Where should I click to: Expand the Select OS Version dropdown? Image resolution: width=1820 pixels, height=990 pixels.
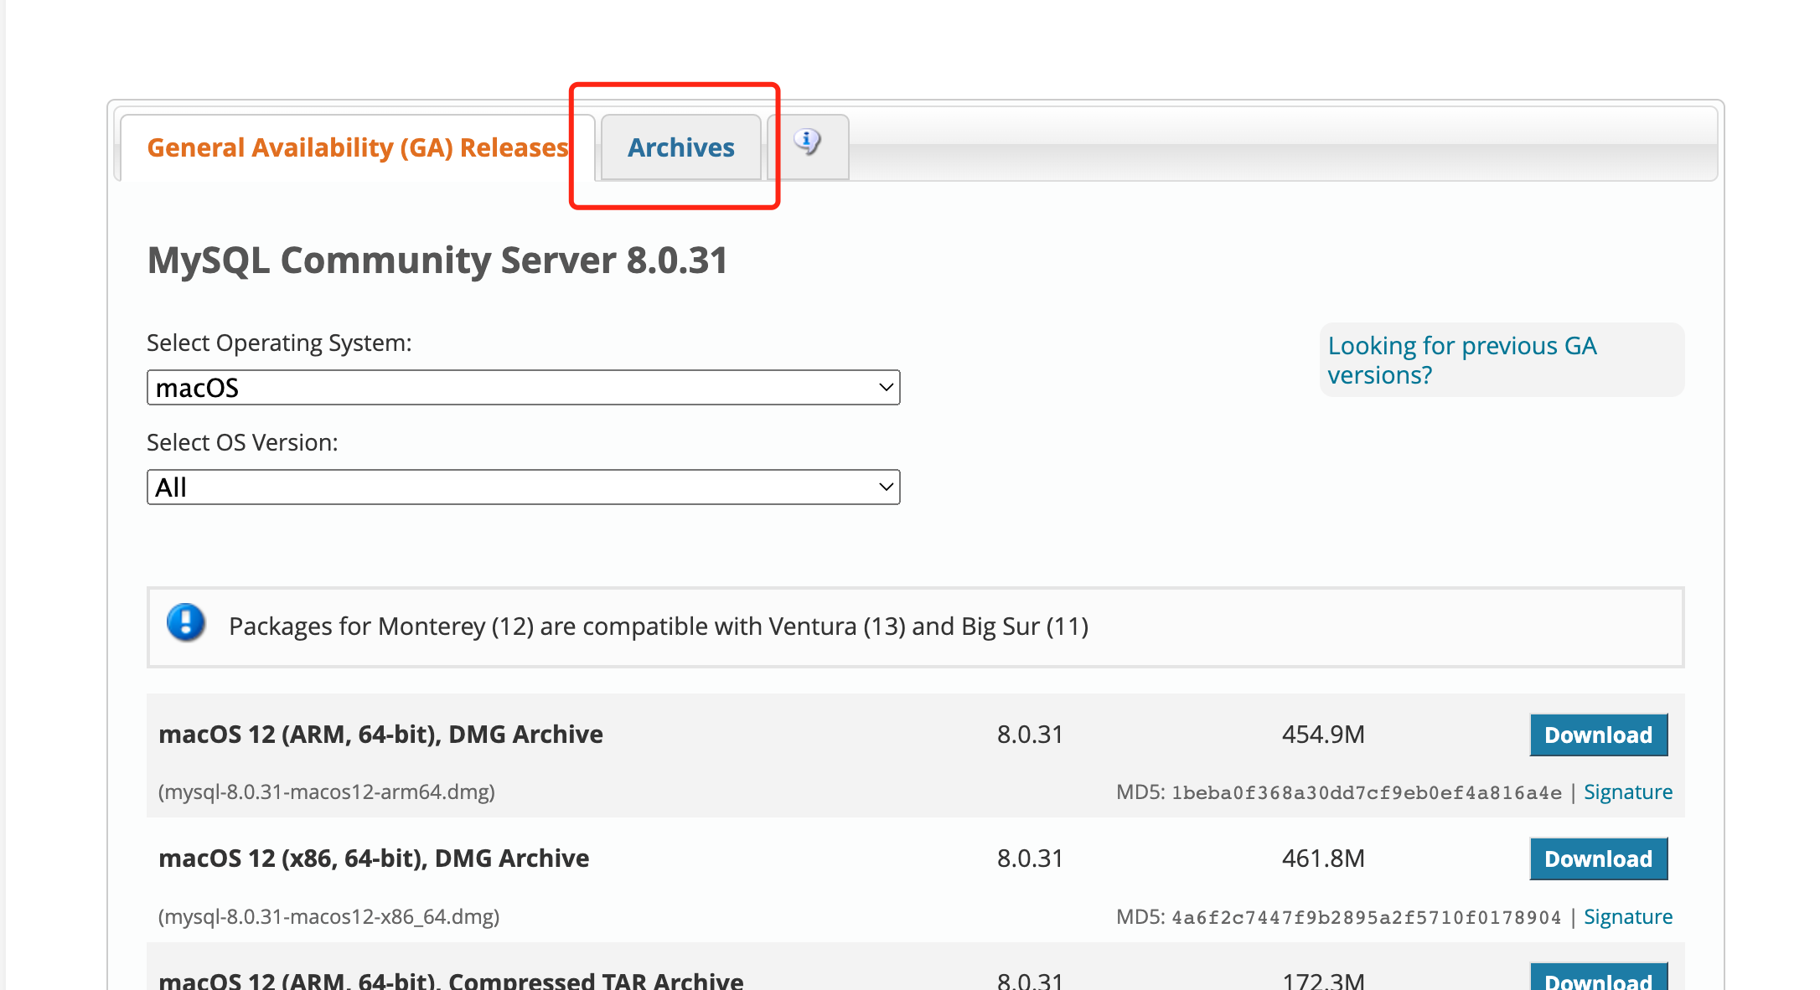[x=524, y=487]
